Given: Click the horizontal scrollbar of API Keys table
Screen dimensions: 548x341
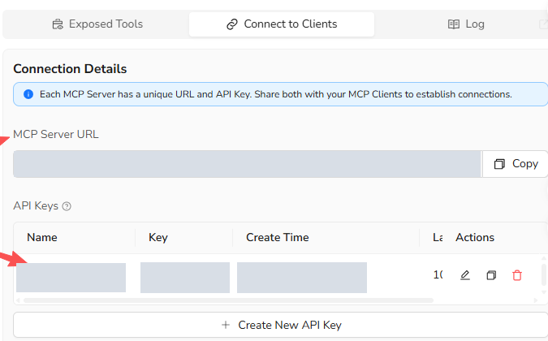Looking at the screenshot, I should click(x=228, y=300).
